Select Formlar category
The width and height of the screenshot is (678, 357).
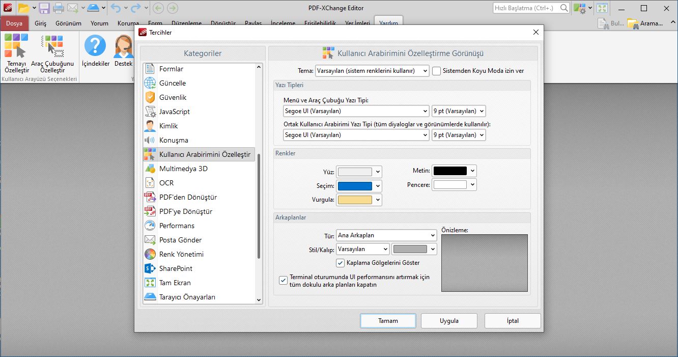point(199,69)
